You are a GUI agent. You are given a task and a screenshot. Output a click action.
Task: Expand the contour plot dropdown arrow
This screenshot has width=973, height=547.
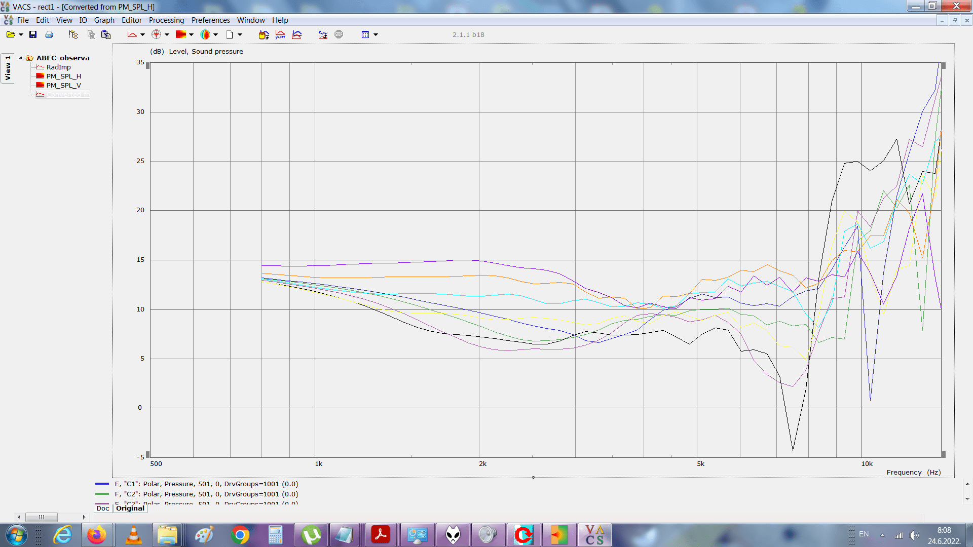(191, 34)
